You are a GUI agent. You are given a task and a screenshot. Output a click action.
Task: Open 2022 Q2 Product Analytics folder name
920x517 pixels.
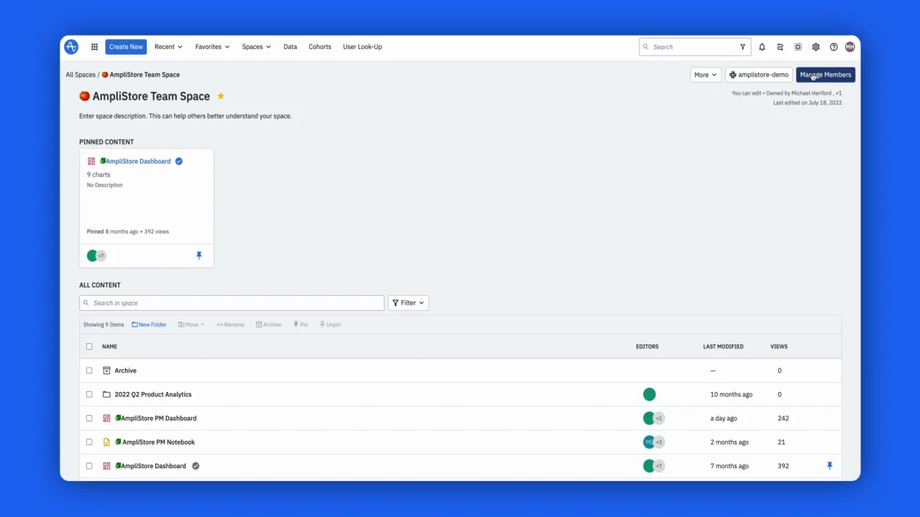pos(153,394)
